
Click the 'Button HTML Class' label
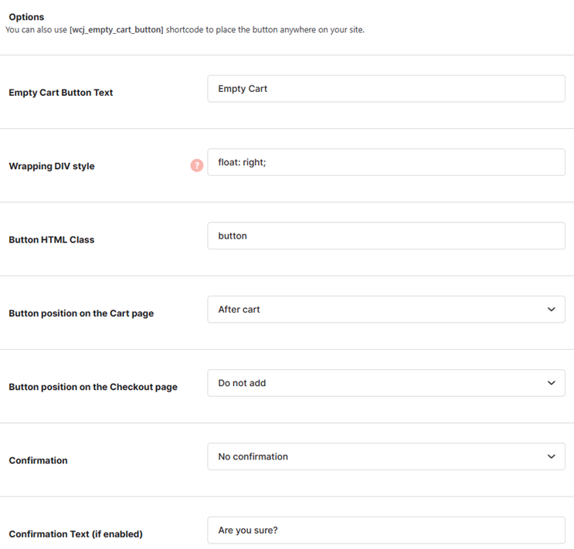click(52, 239)
